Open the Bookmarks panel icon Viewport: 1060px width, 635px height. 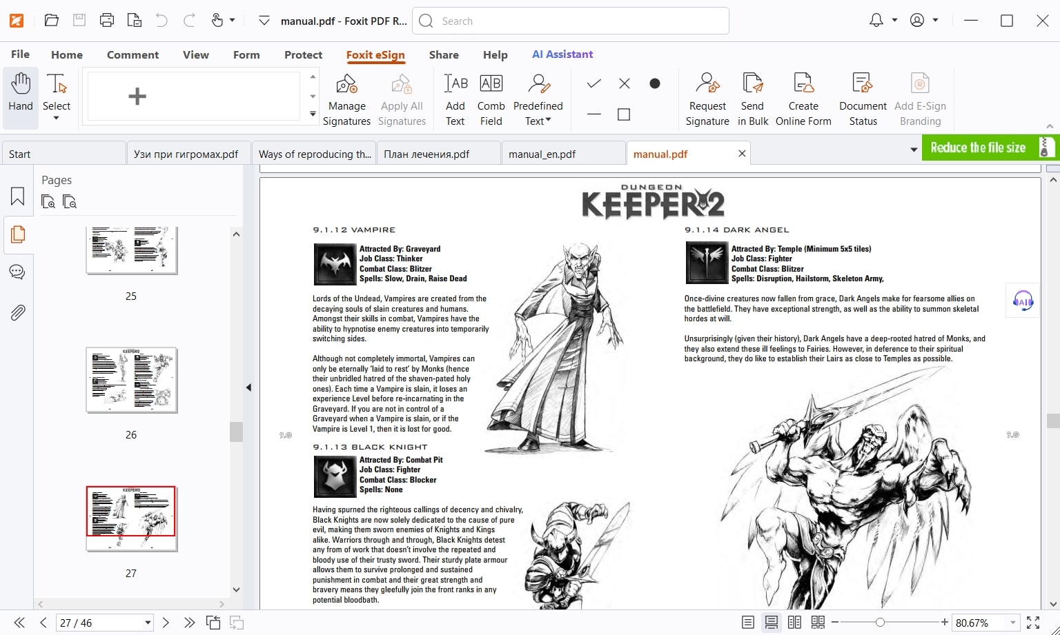click(x=17, y=196)
